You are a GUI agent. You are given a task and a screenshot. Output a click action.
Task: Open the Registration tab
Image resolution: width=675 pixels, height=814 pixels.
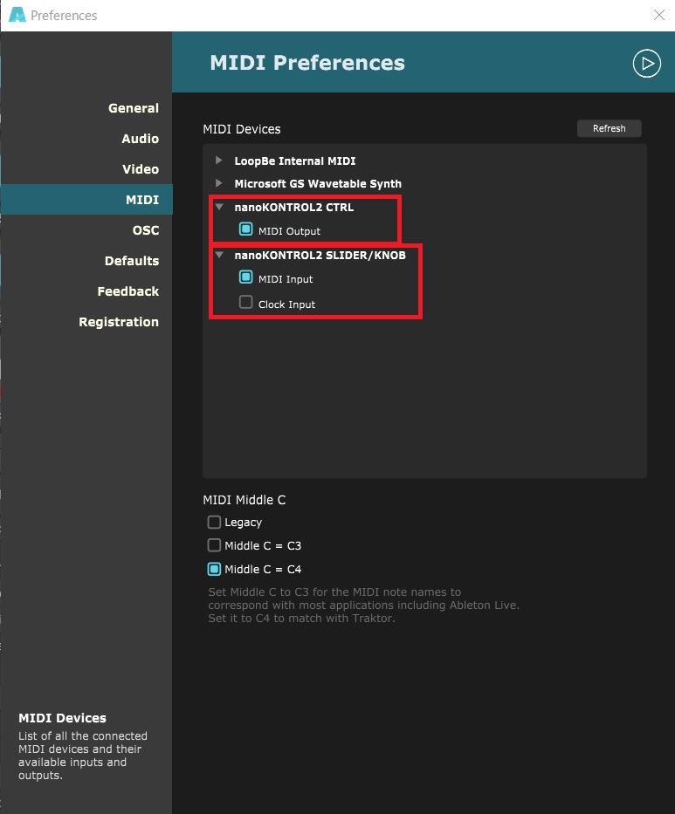pos(119,322)
